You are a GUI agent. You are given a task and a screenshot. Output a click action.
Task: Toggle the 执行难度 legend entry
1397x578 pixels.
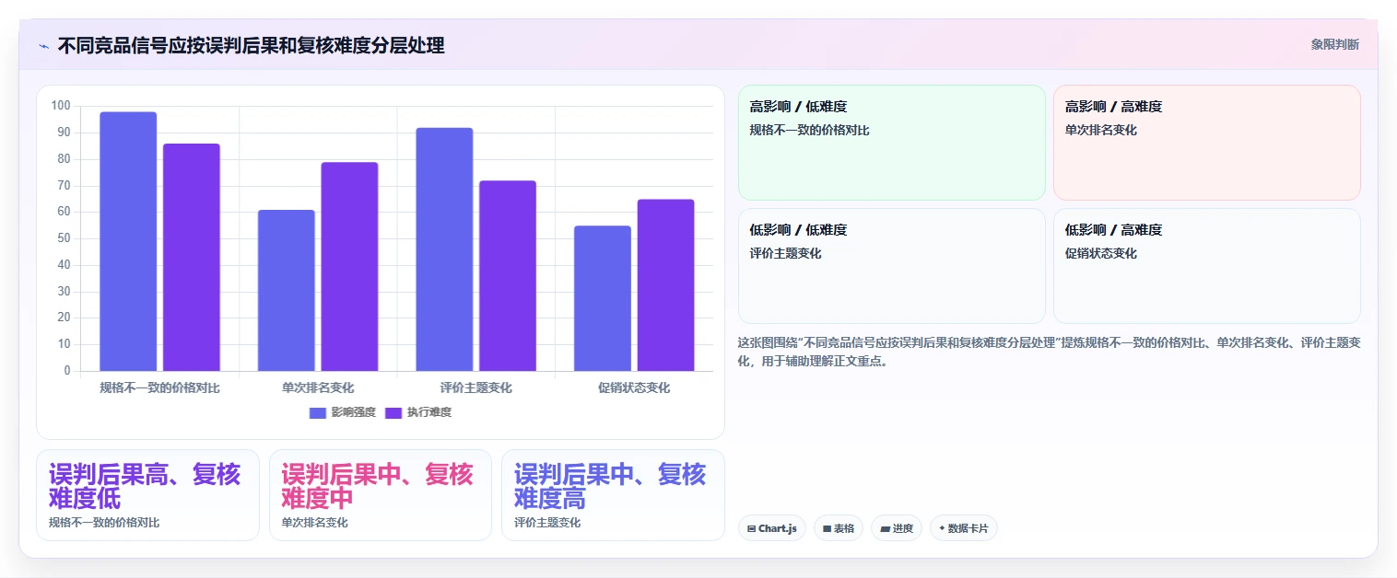418,412
